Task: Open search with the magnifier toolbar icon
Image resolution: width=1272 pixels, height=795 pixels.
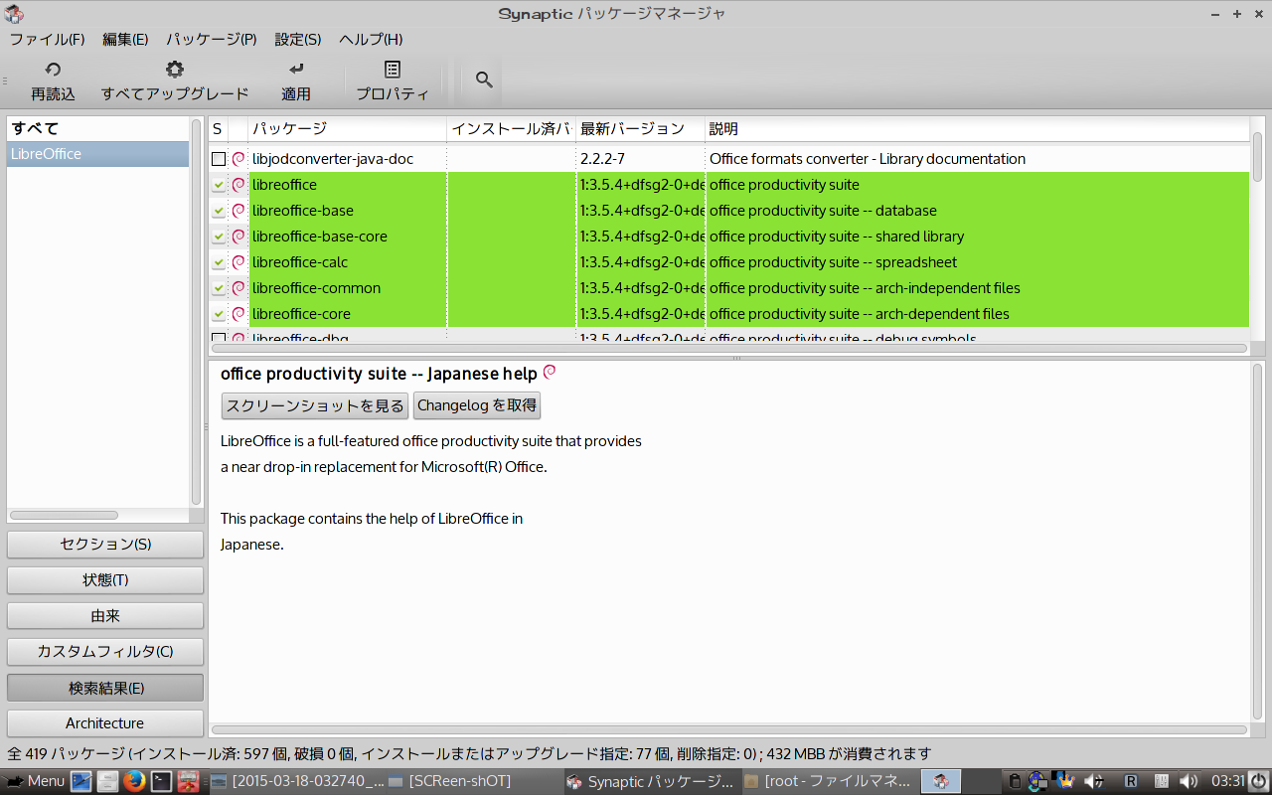Action: click(484, 79)
